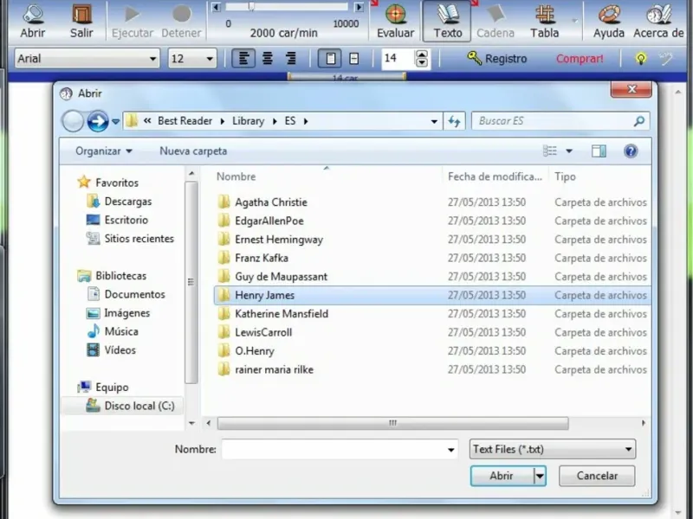Sort by Tipo column header
Screen dimensions: 693x519
click(566, 176)
